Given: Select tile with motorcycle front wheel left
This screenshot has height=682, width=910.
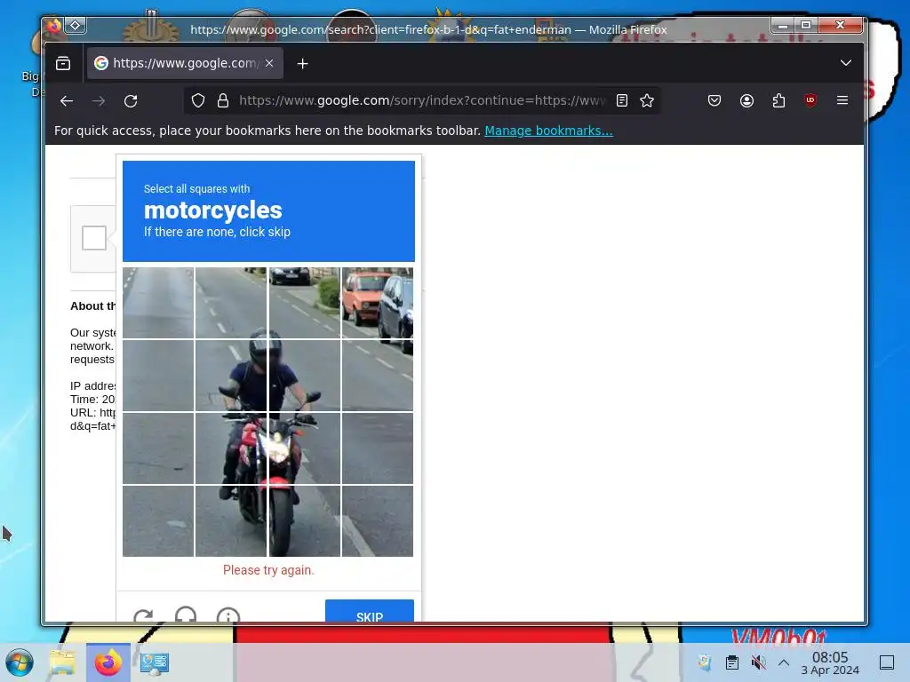Looking at the screenshot, I should click(x=231, y=520).
